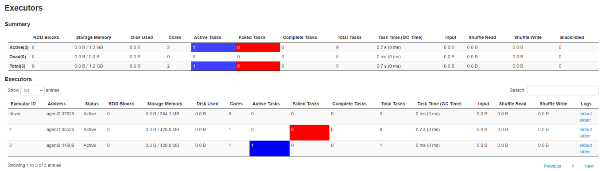
Task: Sort executors table by Status column
Action: 92,104
